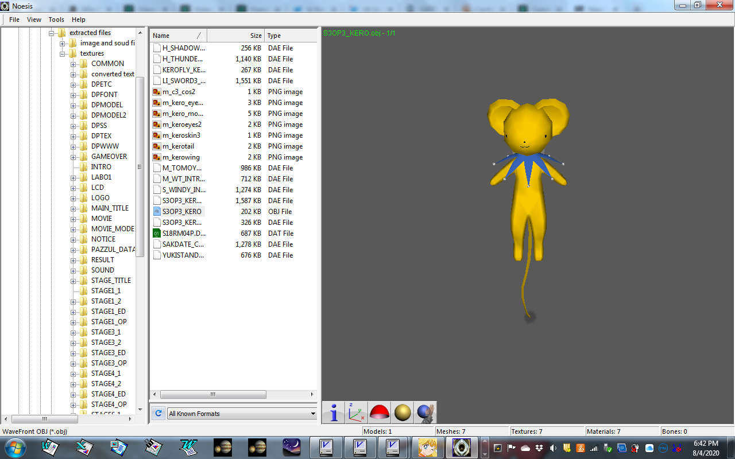The width and height of the screenshot is (735, 459).
Task: Collapse the extracted files folder
Action: point(52,33)
